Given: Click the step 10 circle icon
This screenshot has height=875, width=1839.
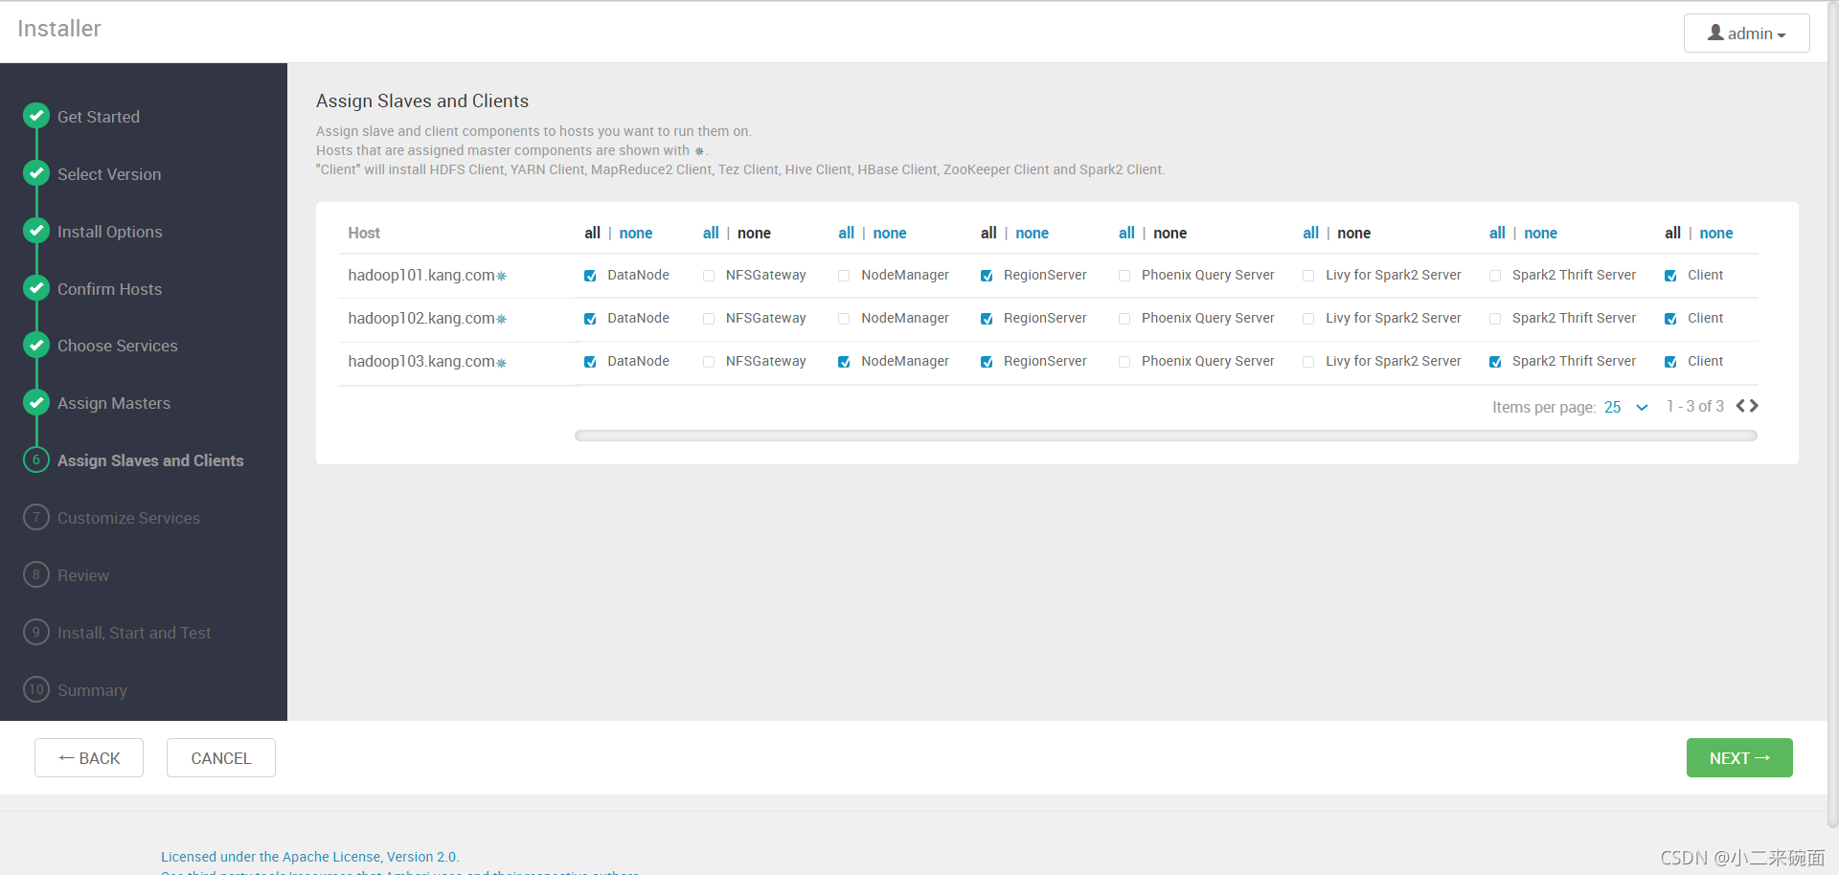Looking at the screenshot, I should [36, 689].
